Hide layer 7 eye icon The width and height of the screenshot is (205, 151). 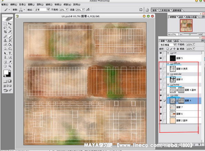tap(161, 107)
